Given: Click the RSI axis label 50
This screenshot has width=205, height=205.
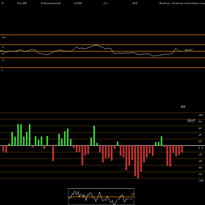Looking at the screenshot, I should 3,54.
